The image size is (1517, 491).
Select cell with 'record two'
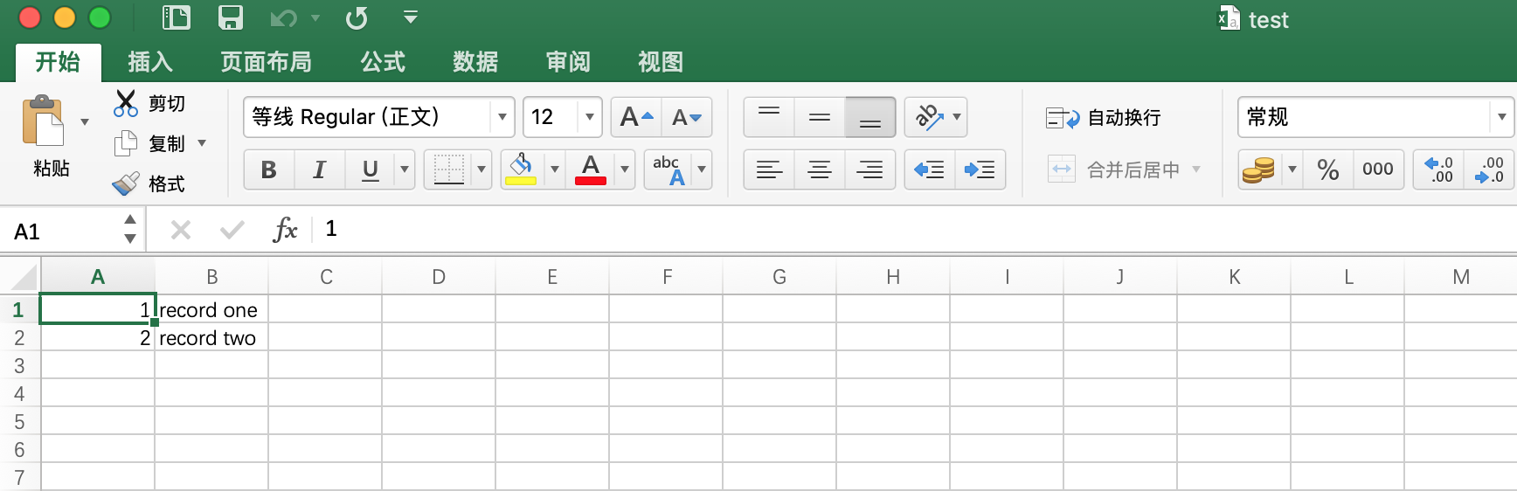point(211,337)
